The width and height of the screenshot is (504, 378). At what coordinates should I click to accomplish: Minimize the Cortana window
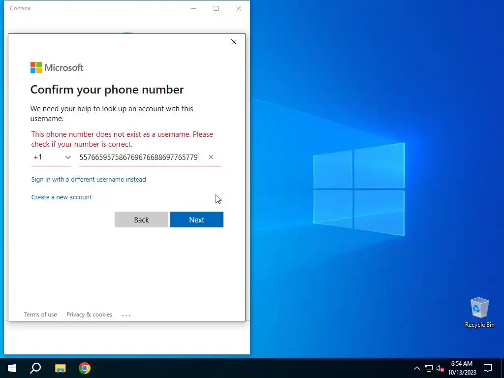pos(193,8)
